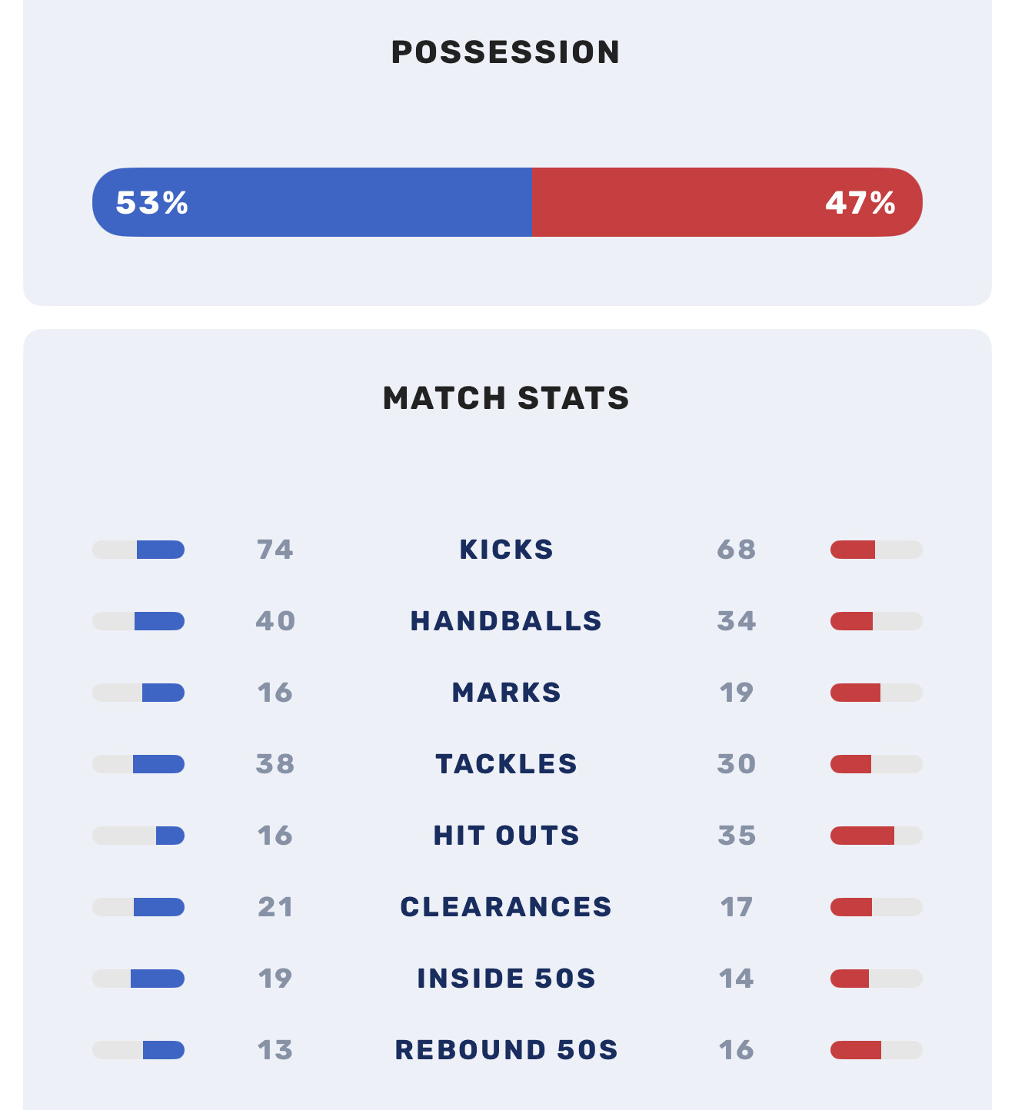Screen dimensions: 1015x1110
Task: Click the red bar for Hit Outs
Action: 862,836
